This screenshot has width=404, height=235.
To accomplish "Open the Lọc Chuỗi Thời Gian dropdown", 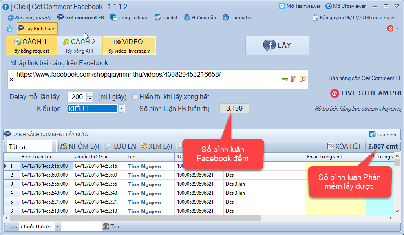I will 57,227.
